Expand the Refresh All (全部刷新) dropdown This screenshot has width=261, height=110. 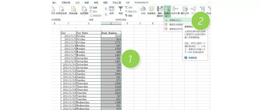pos(84,16)
